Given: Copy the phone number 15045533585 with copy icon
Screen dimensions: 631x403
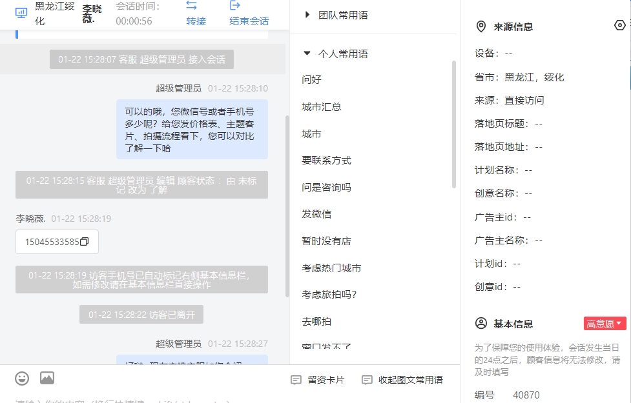Looking at the screenshot, I should 84,242.
